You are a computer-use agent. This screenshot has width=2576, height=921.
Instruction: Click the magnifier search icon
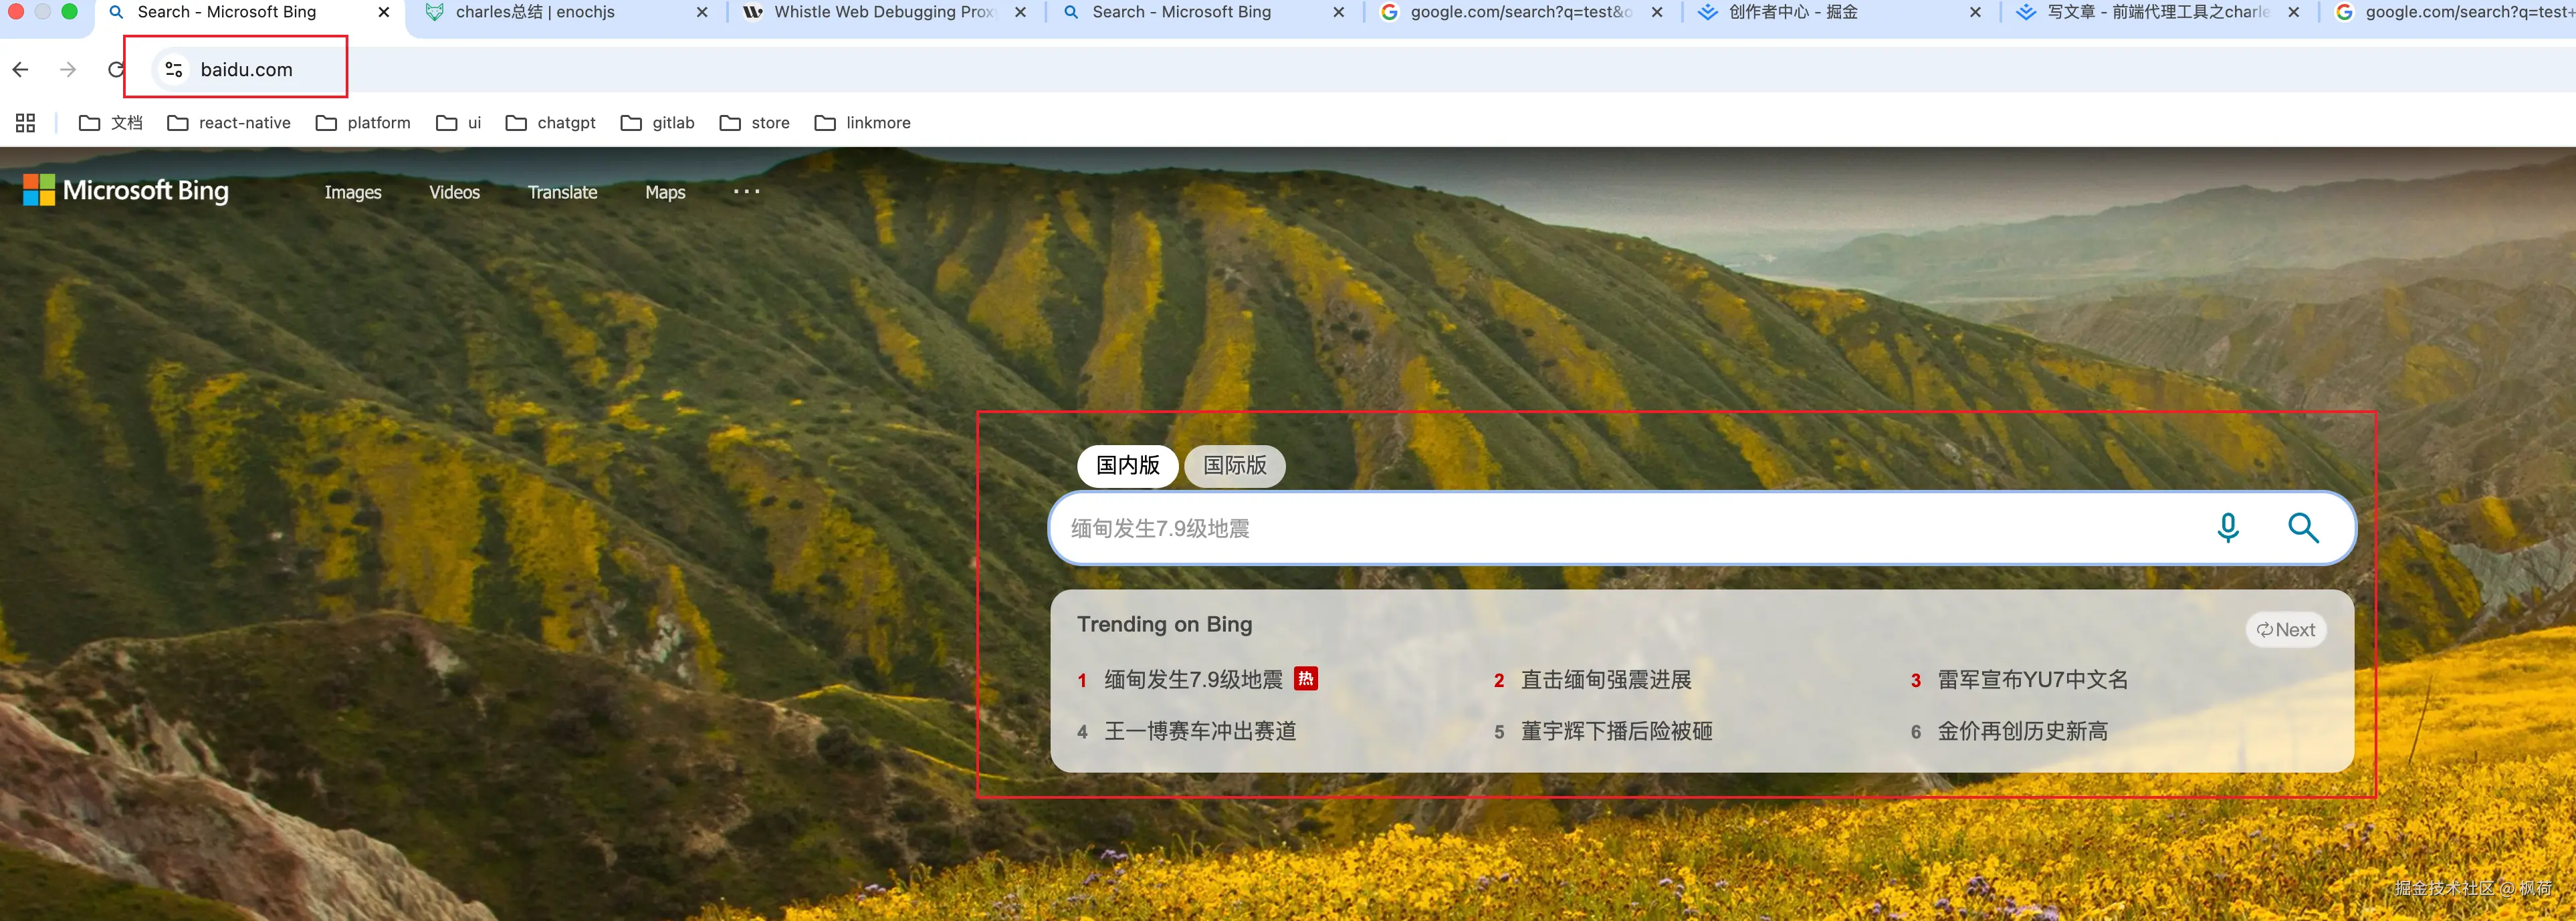[2302, 527]
